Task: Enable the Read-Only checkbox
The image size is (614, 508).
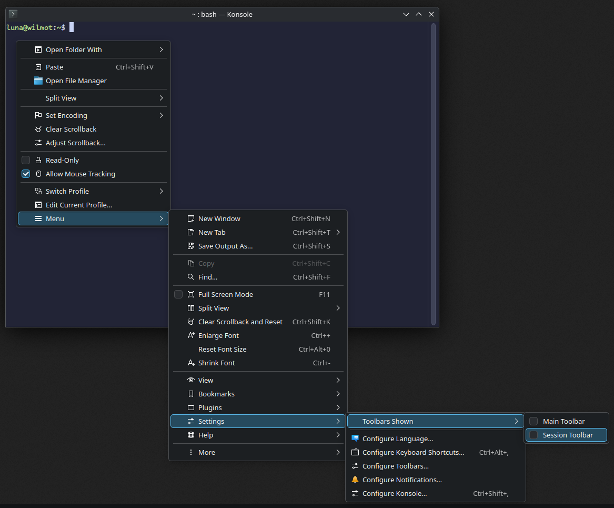Action: (x=26, y=160)
